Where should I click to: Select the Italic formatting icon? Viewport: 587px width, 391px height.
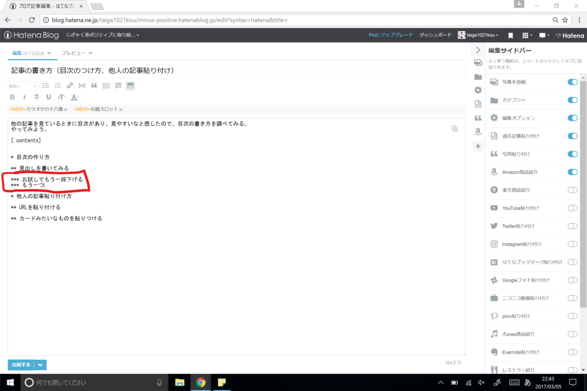click(x=24, y=97)
